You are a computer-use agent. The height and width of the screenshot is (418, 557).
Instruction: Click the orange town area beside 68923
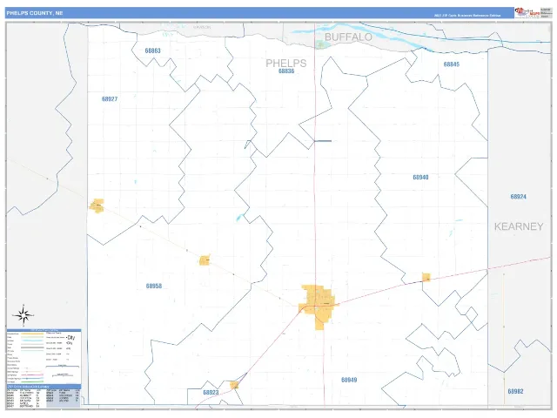(x=234, y=385)
